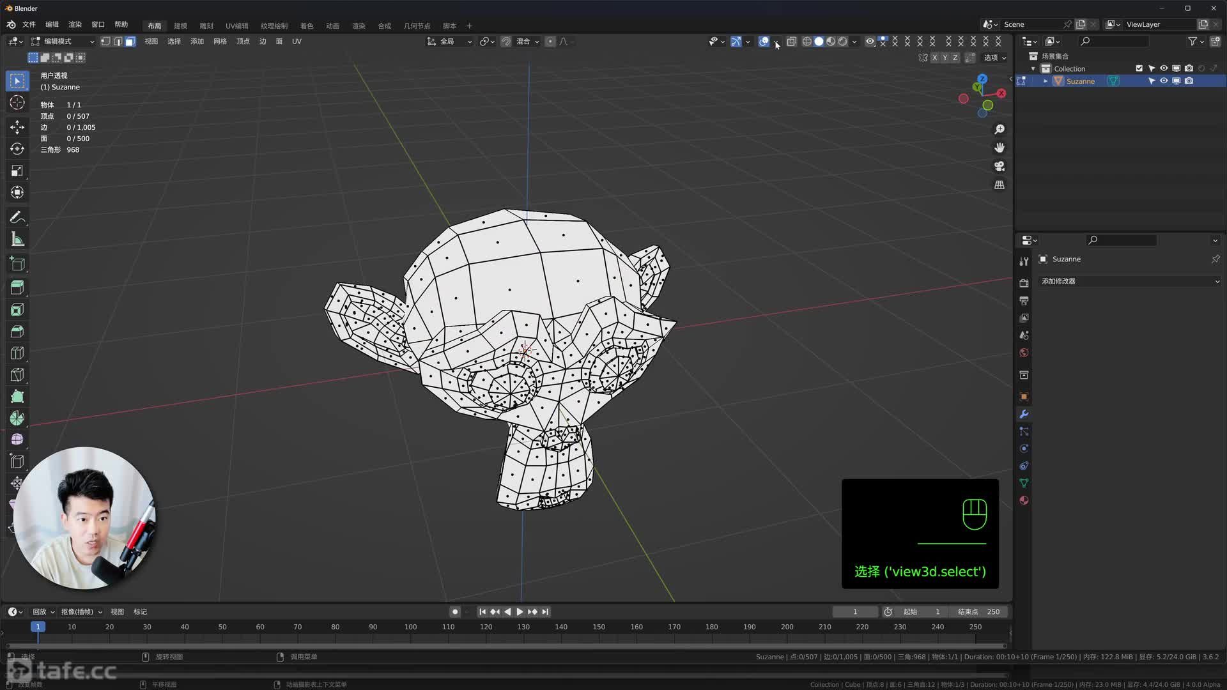Open the 网格 menu in viewport header
This screenshot has height=690, width=1227.
pos(220,42)
